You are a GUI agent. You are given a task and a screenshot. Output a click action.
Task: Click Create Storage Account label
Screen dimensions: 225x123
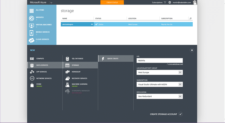tap(163, 114)
